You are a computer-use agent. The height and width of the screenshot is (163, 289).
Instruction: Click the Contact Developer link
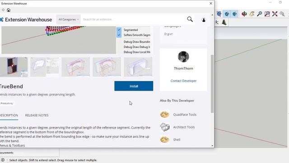click(183, 81)
